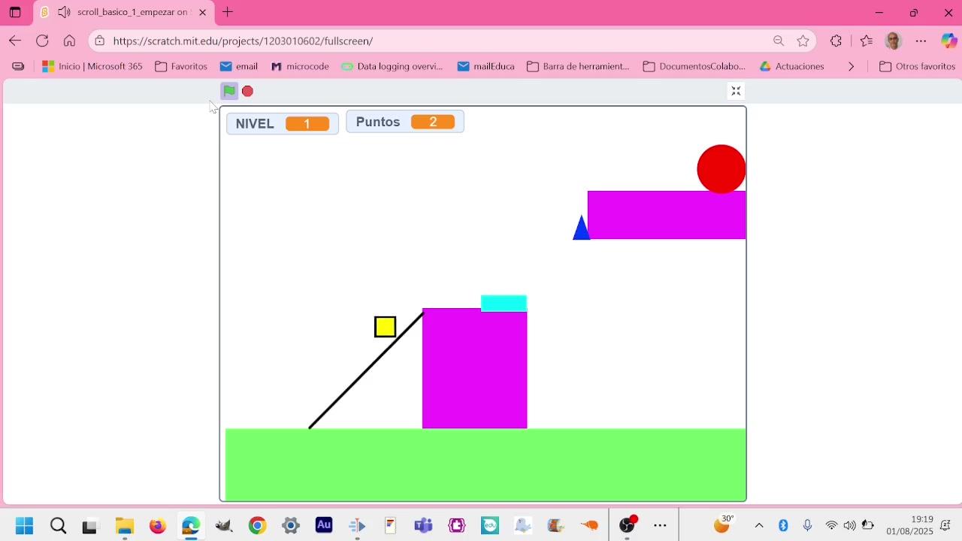Click the NIVEL variable monitor

283,123
